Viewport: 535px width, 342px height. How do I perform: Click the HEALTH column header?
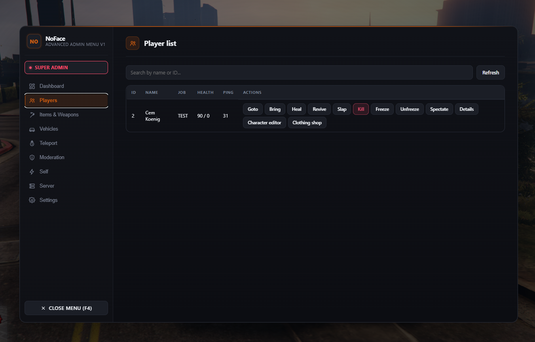[205, 93]
